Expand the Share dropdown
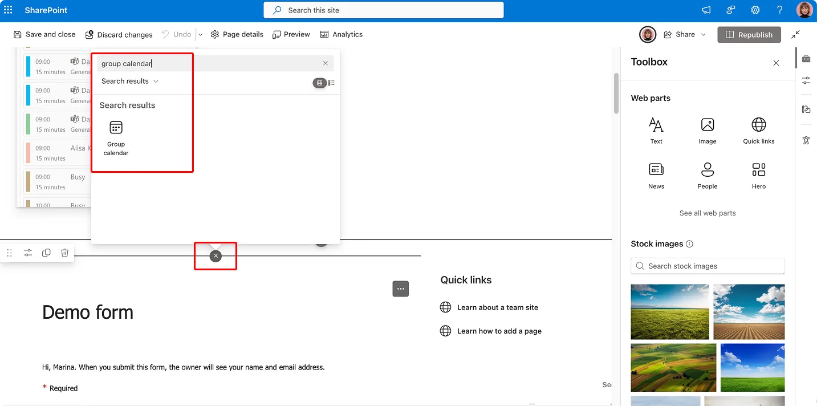 [703, 34]
